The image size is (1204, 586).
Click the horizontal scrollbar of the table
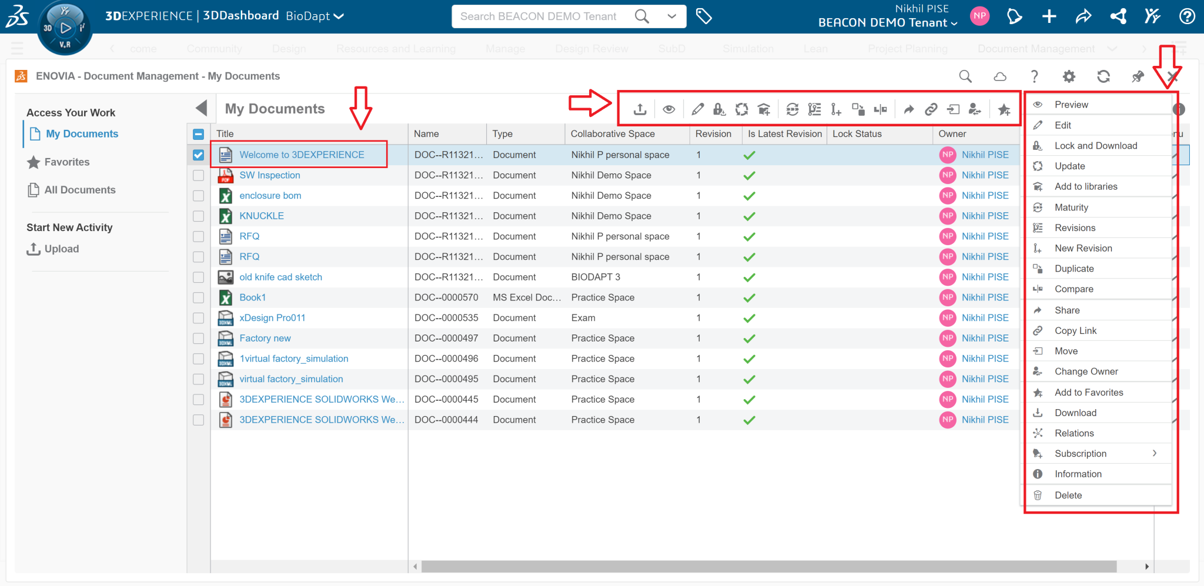pos(768,567)
